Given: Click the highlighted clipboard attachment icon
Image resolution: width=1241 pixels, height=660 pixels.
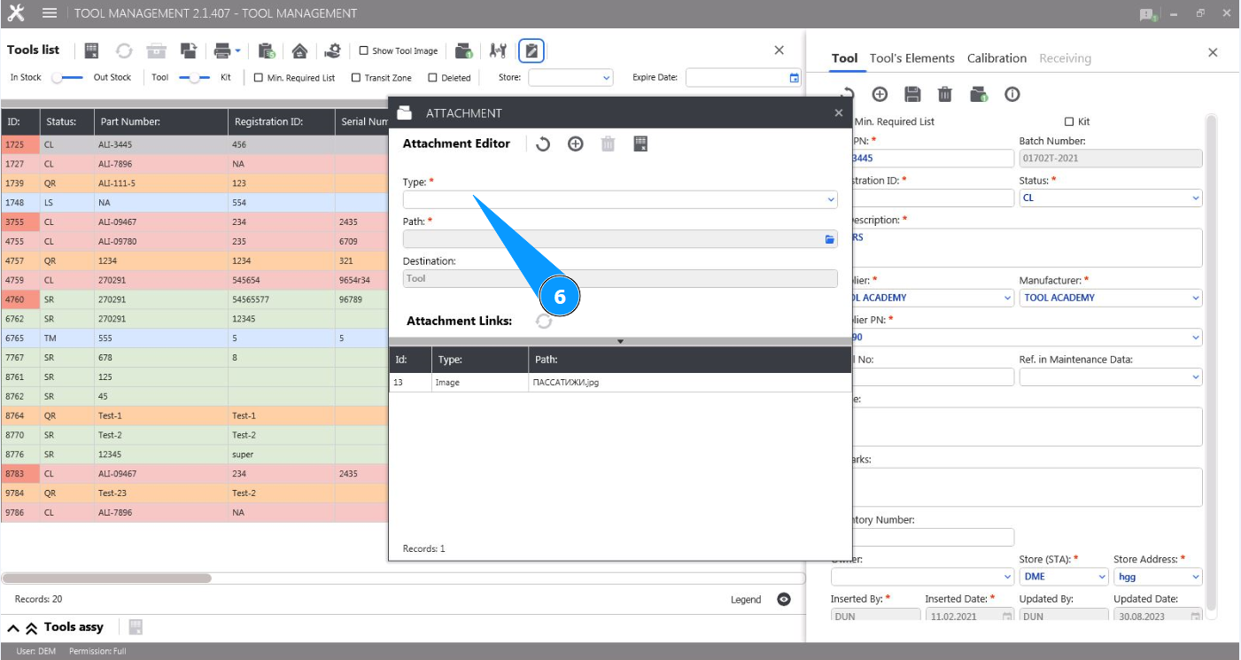Looking at the screenshot, I should 531,50.
